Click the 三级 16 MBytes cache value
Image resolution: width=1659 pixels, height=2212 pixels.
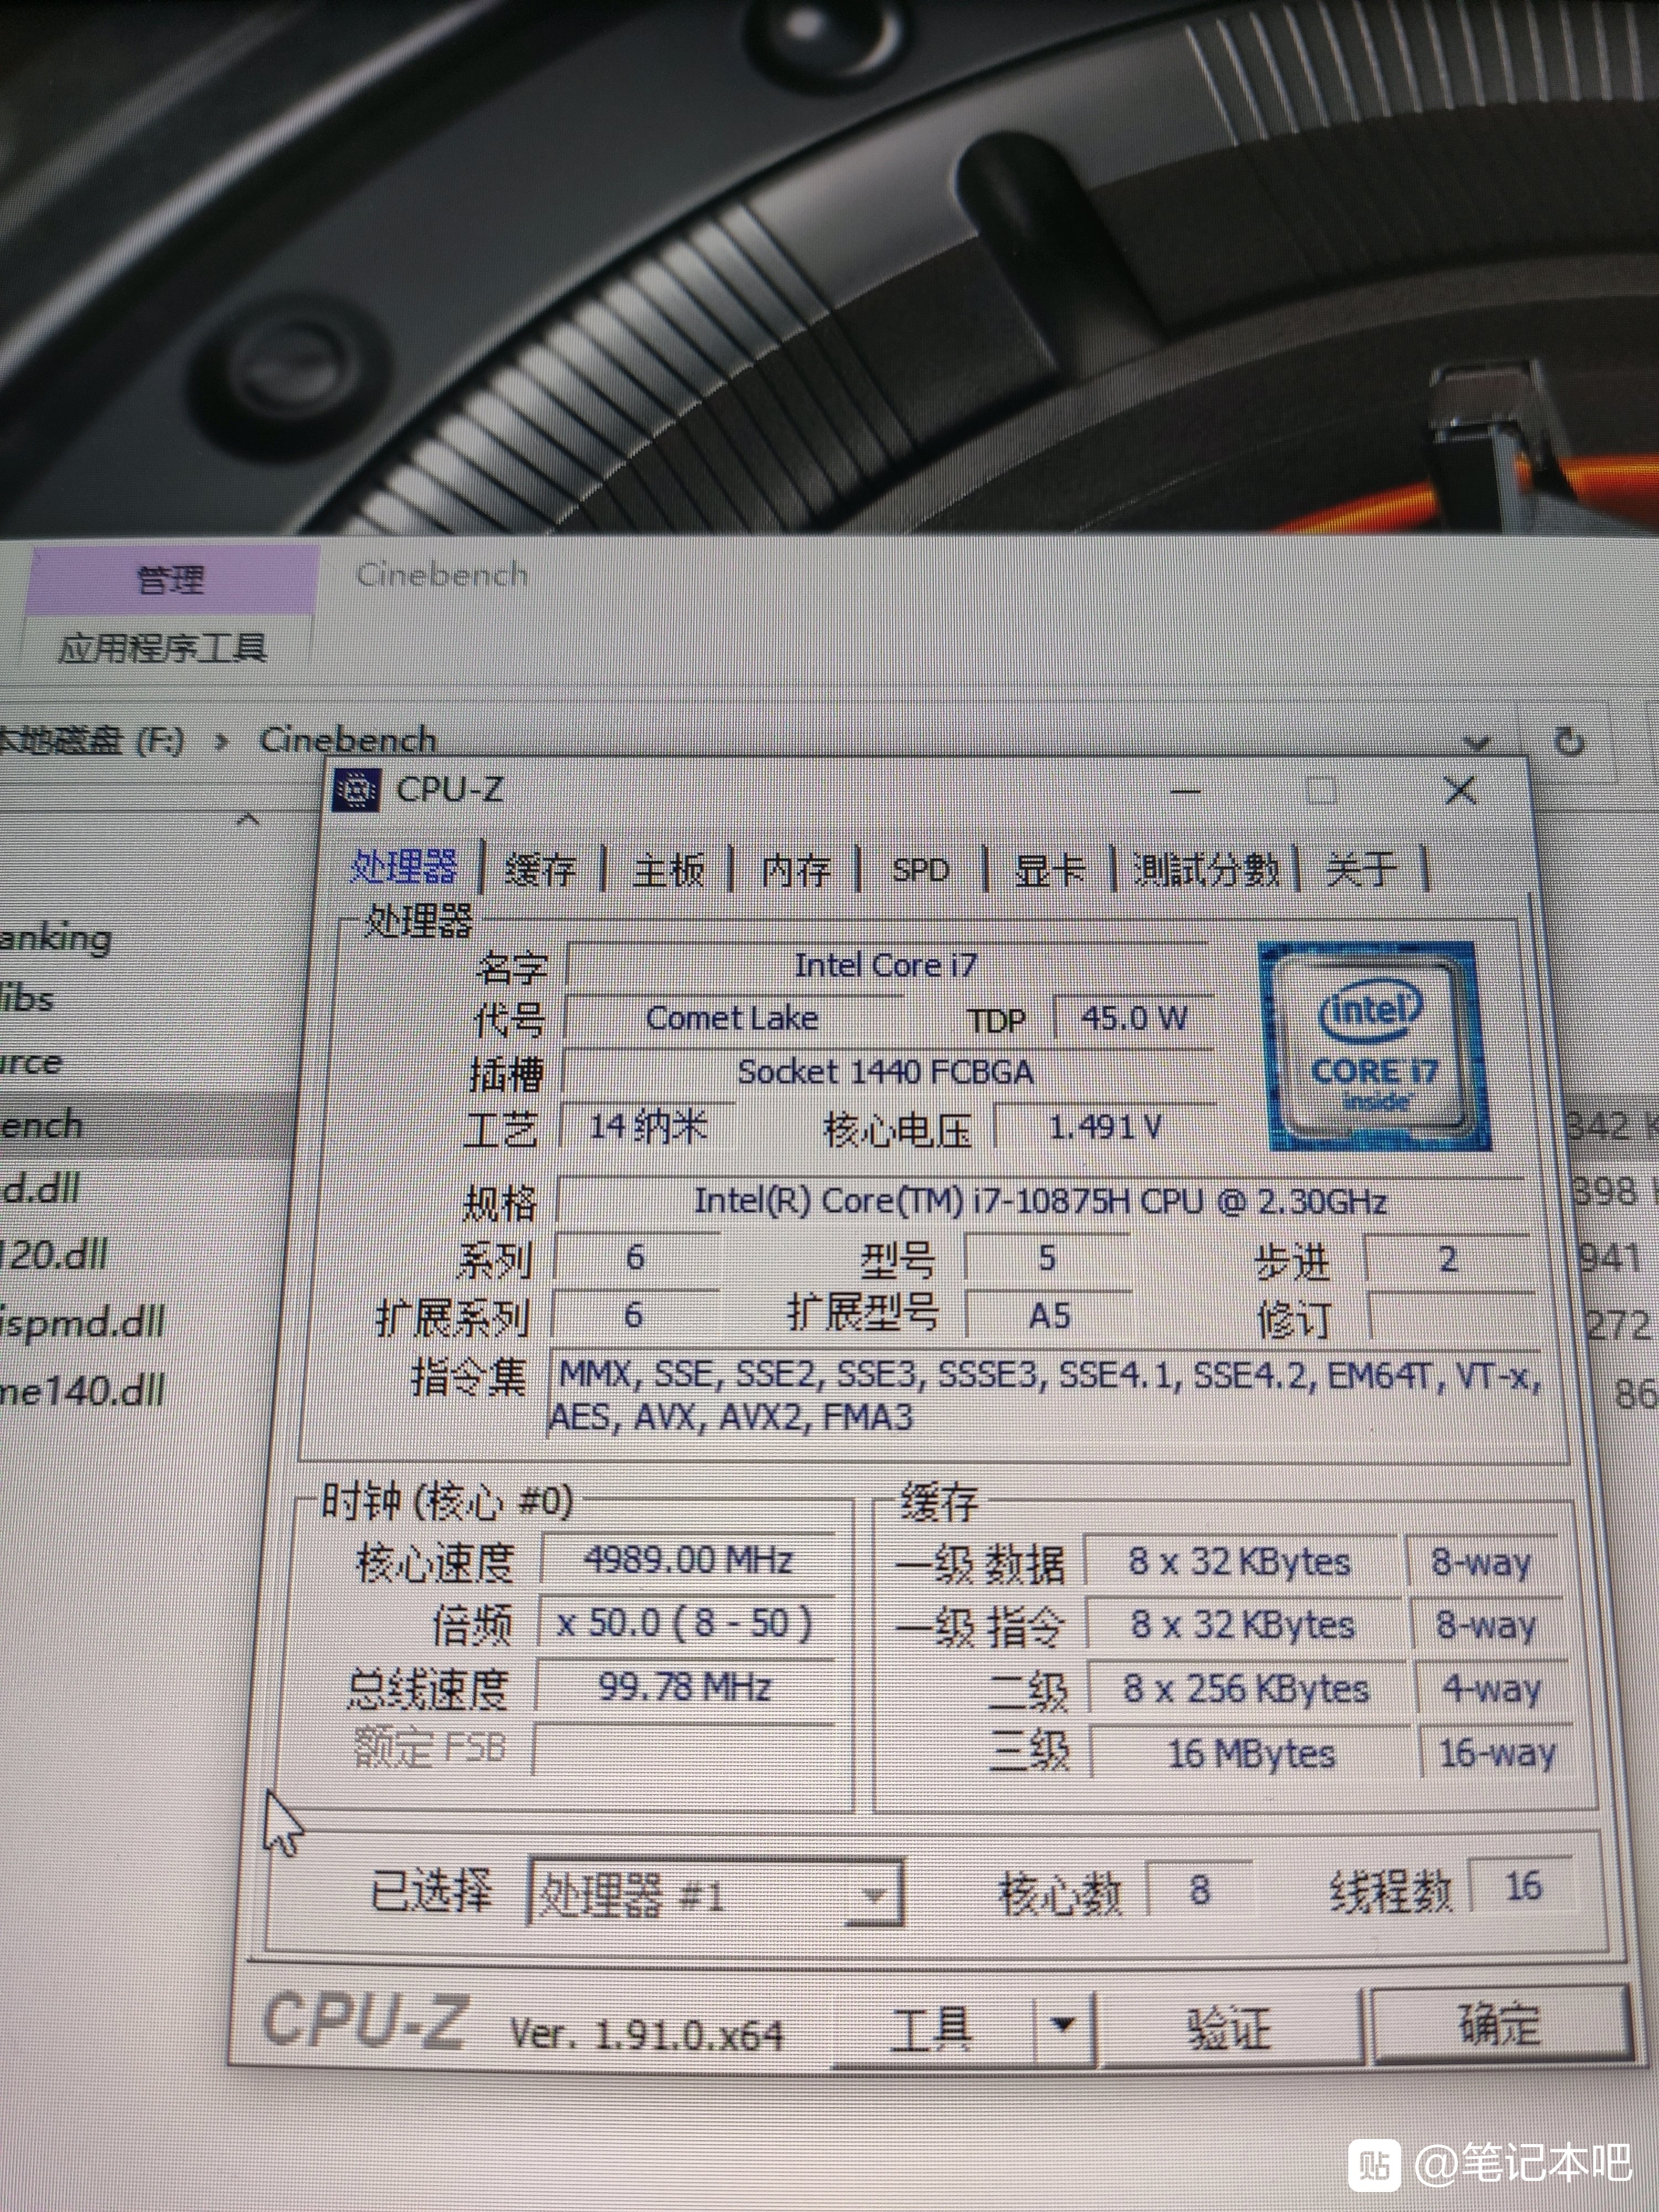point(1251,1753)
